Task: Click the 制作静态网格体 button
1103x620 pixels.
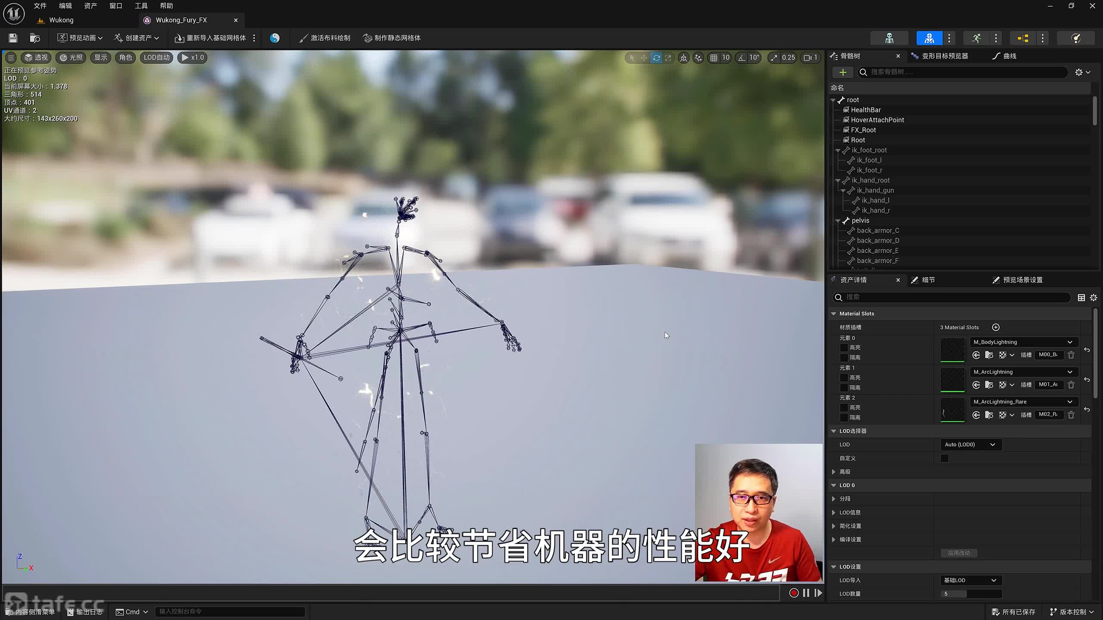Action: 392,38
